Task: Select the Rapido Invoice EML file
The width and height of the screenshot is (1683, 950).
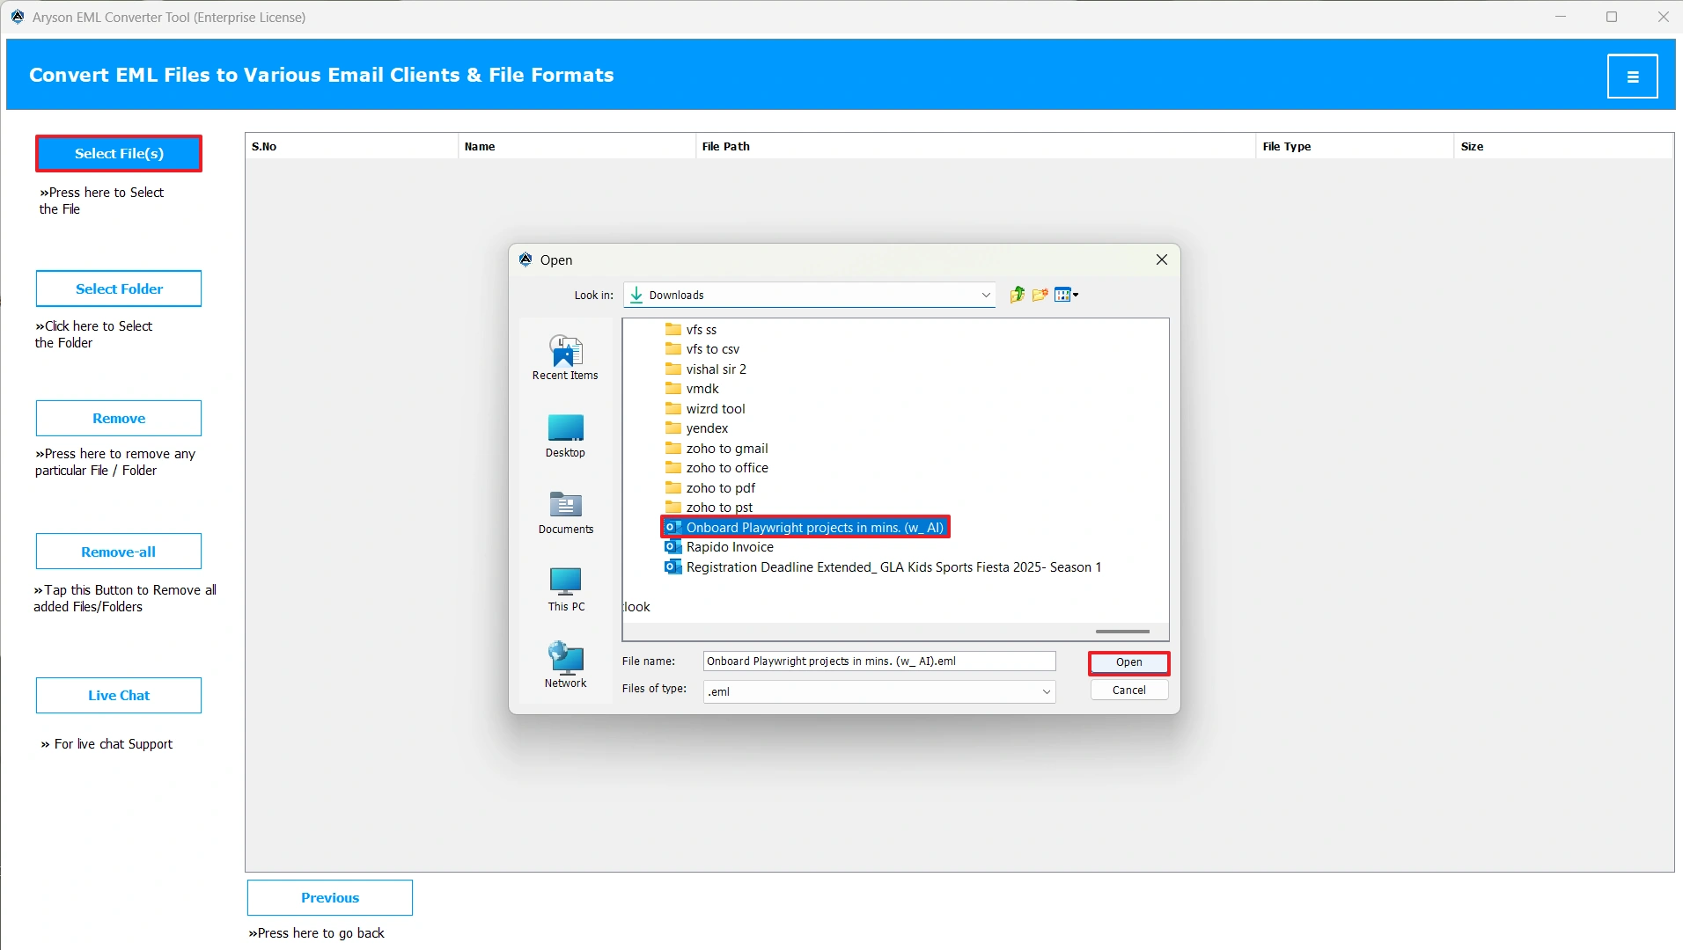Action: (x=729, y=546)
